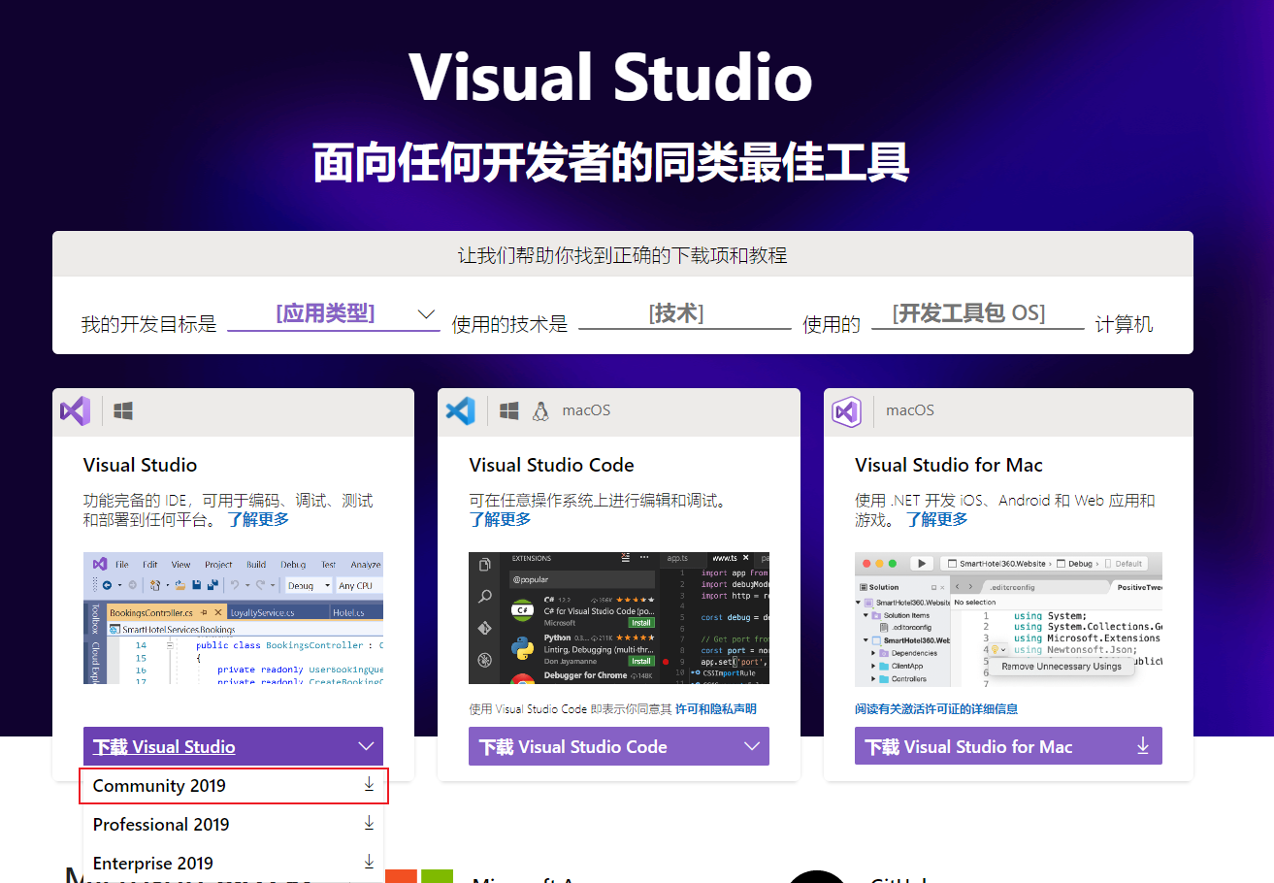Click the download arrow next to Enterprise 2019
Viewport: 1274px width, 883px height.
[369, 861]
